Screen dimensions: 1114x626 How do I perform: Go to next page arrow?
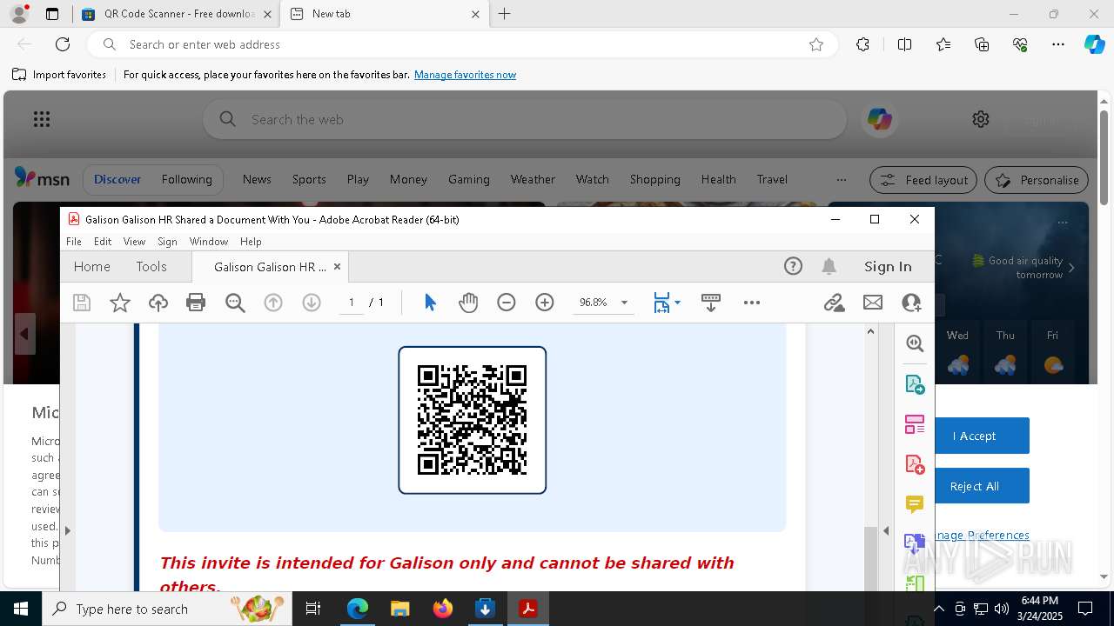pyautogui.click(x=312, y=303)
